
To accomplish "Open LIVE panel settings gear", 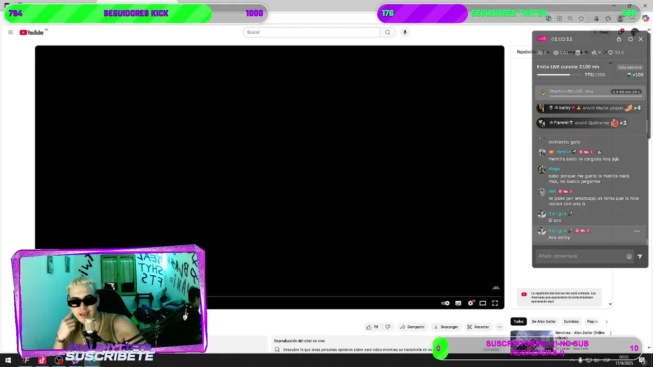I will click(x=631, y=39).
